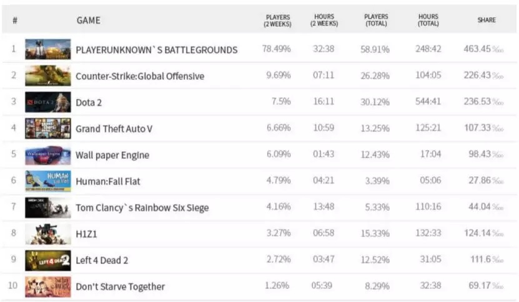
Task: Sort by PLAYERS (2 WEEKS) column header
Action: (x=278, y=20)
